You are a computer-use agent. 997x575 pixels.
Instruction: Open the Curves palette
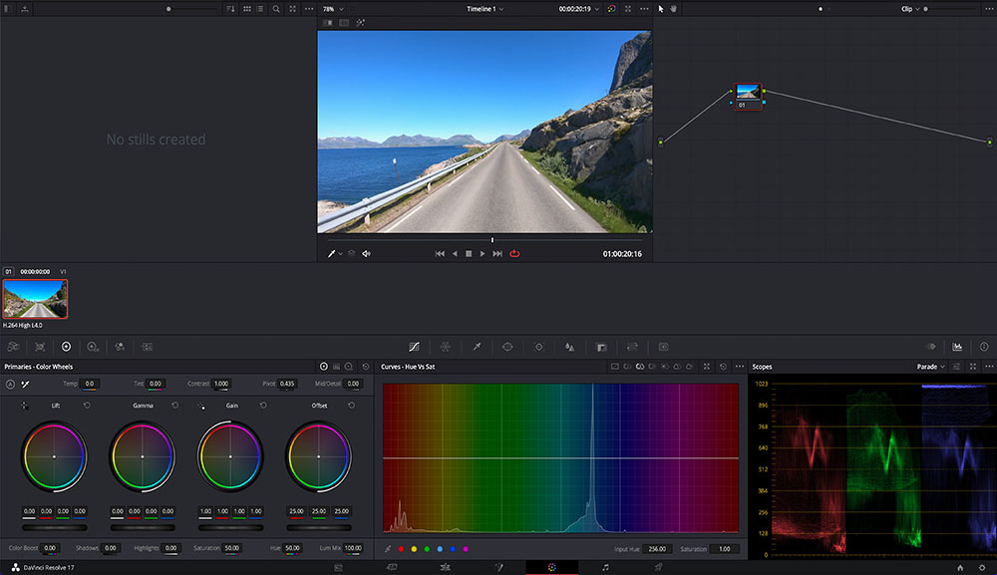pos(414,347)
